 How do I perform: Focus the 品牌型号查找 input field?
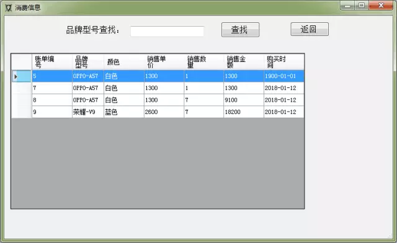(167, 31)
